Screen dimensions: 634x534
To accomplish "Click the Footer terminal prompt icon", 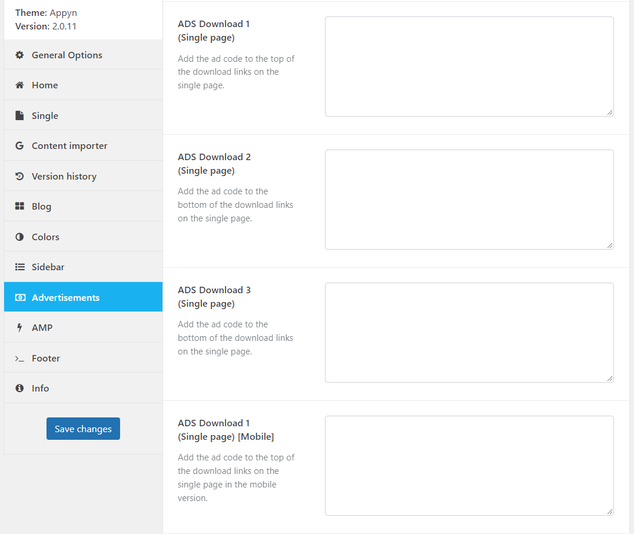I will click(x=19, y=359).
